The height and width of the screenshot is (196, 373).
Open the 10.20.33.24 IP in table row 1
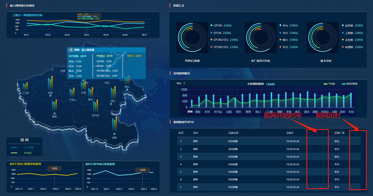coord(293,141)
